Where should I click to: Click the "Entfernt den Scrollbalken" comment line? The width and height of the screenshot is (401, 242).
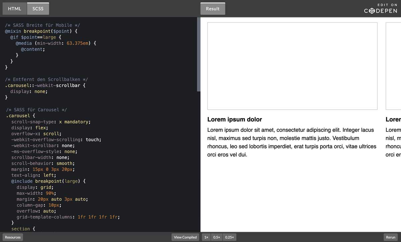click(x=46, y=80)
